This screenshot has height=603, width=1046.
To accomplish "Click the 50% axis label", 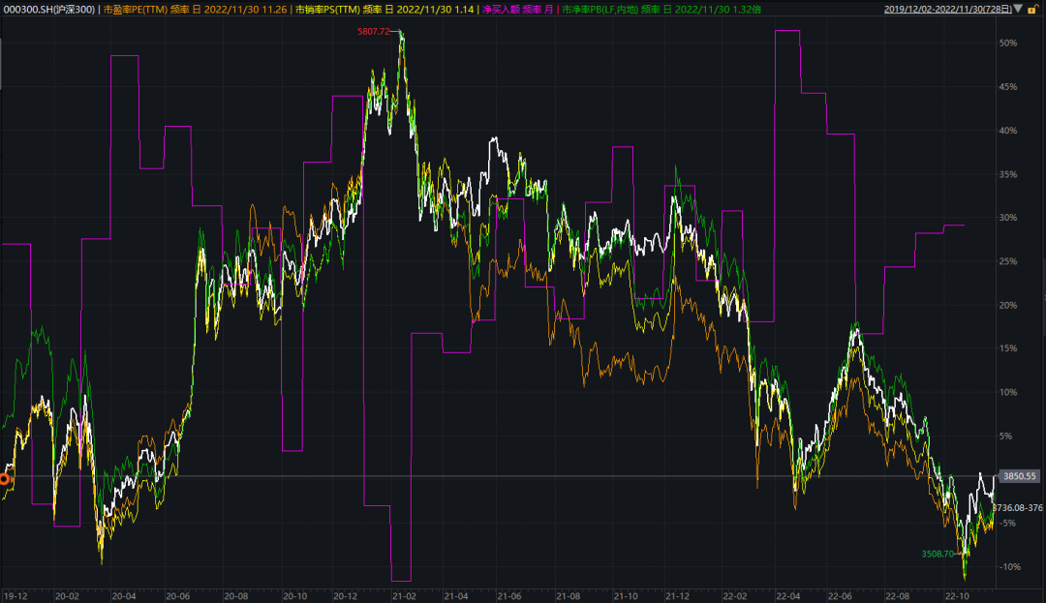I will coord(1008,43).
